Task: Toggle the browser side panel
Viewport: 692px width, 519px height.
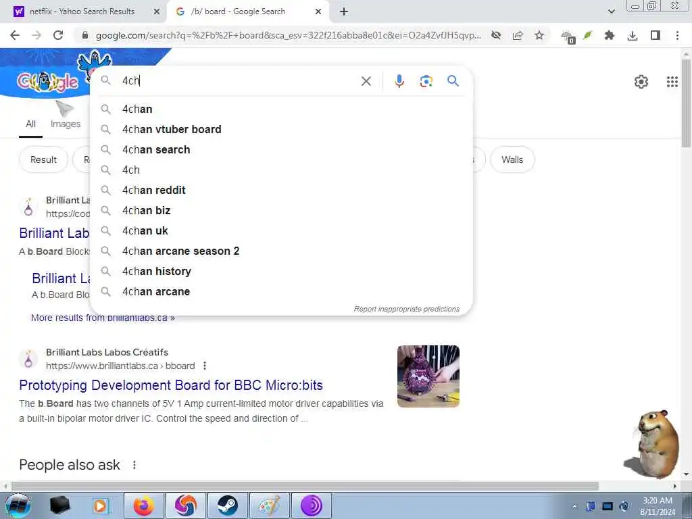Action: (656, 35)
